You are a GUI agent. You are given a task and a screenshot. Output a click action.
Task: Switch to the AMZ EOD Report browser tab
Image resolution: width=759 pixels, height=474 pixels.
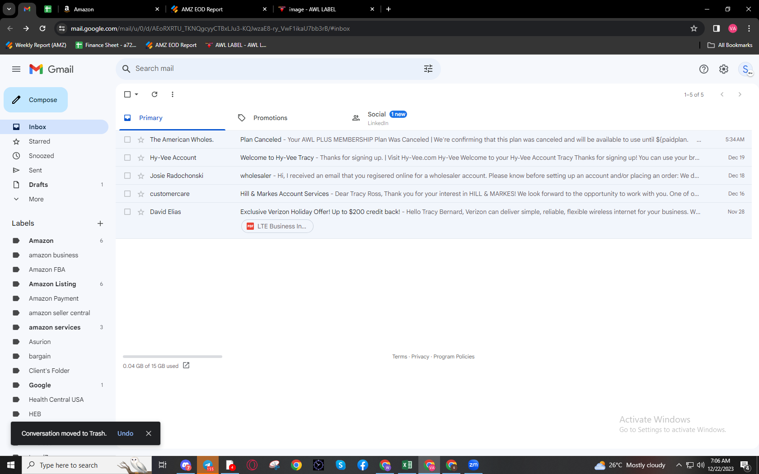[219, 9]
